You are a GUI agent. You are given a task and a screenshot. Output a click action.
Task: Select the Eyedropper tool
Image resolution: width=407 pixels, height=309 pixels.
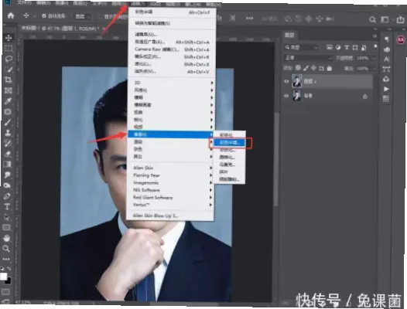[8, 101]
